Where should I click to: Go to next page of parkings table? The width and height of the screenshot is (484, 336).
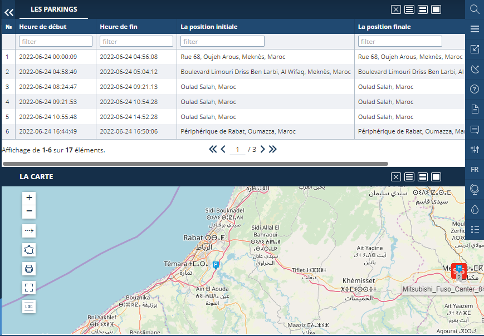click(263, 149)
